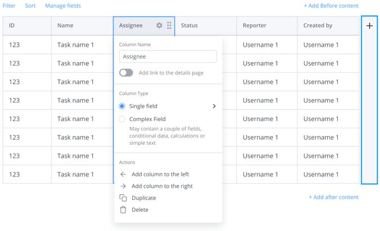Click the Delete trash icon
This screenshot has height=231, width=380.
123,210
